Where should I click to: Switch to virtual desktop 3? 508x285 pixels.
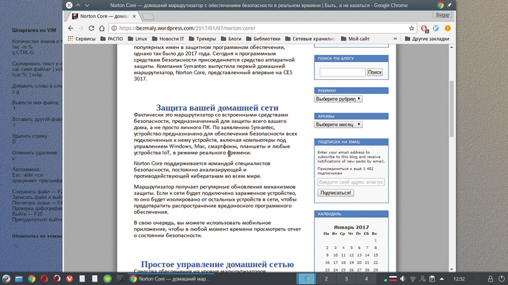[346, 279]
